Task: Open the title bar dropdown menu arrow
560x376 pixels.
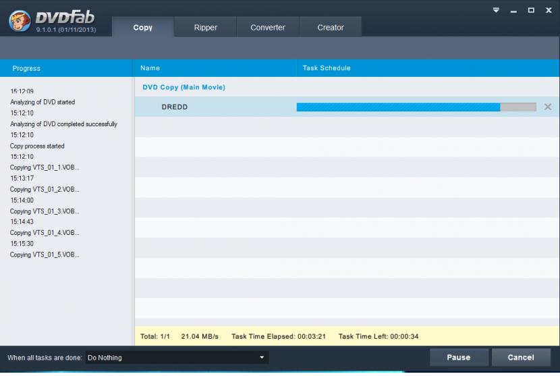Action: click(496, 10)
